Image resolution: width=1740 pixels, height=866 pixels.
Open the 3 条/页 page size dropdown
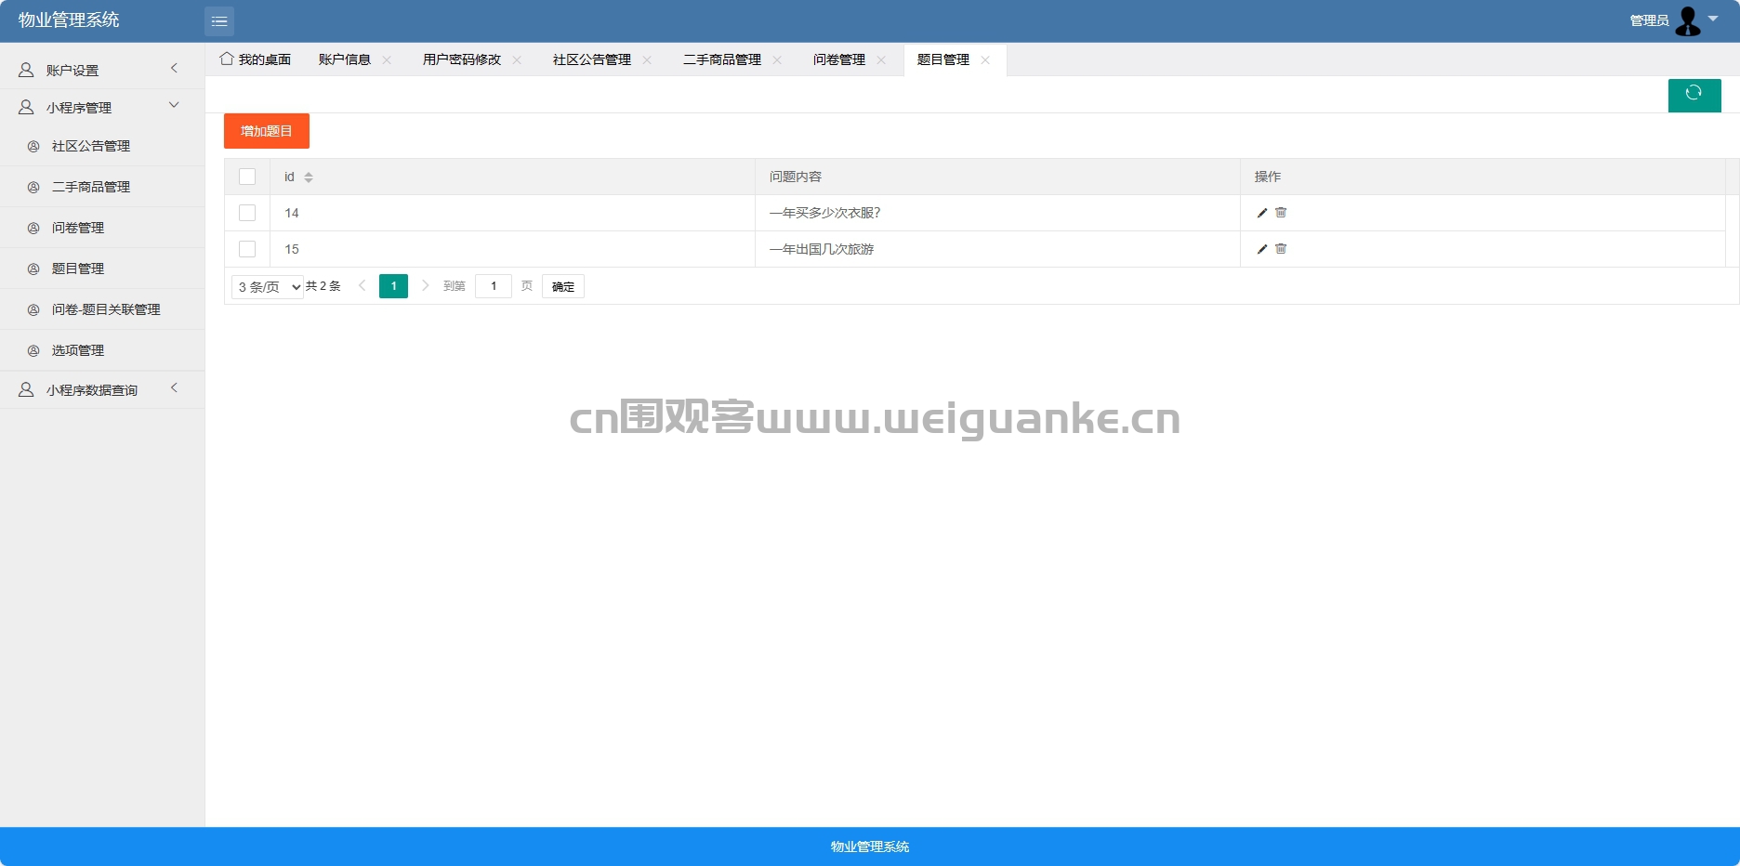[268, 286]
